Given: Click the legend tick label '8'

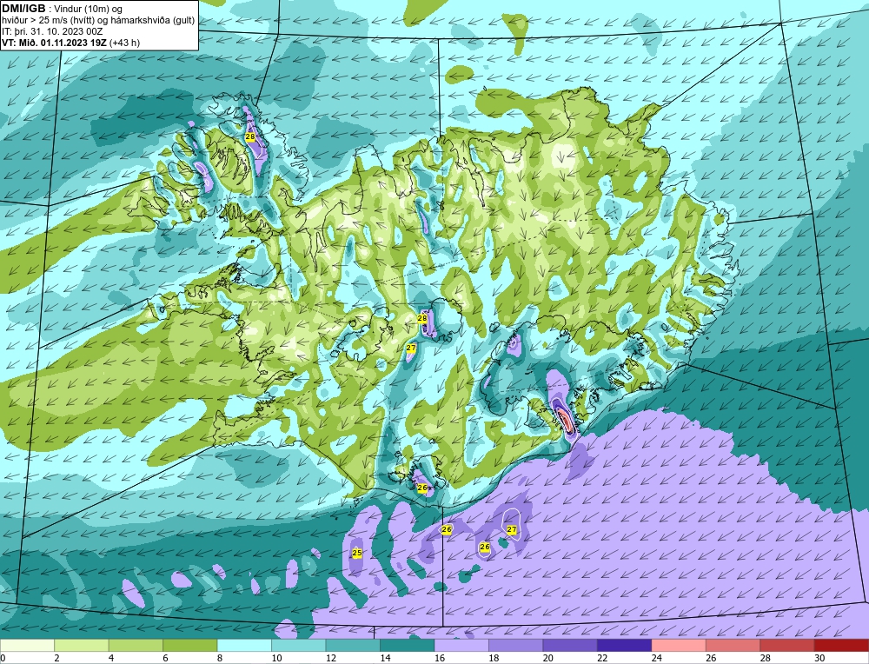Looking at the screenshot, I should pyautogui.click(x=220, y=658).
